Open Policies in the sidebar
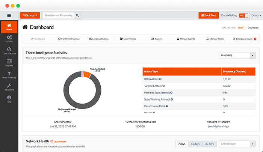This screenshot has width=263, height=152. [x=9, y=38]
